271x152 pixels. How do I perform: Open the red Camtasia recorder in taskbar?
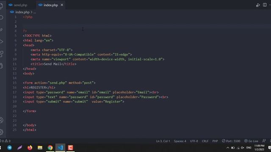coord(70,148)
